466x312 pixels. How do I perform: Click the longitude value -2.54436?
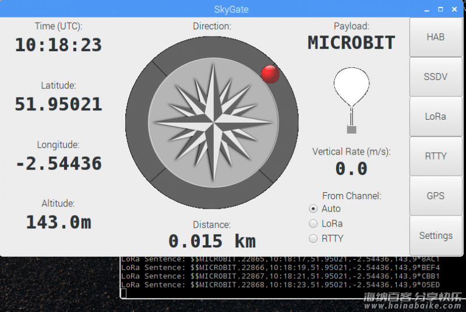coord(59,164)
